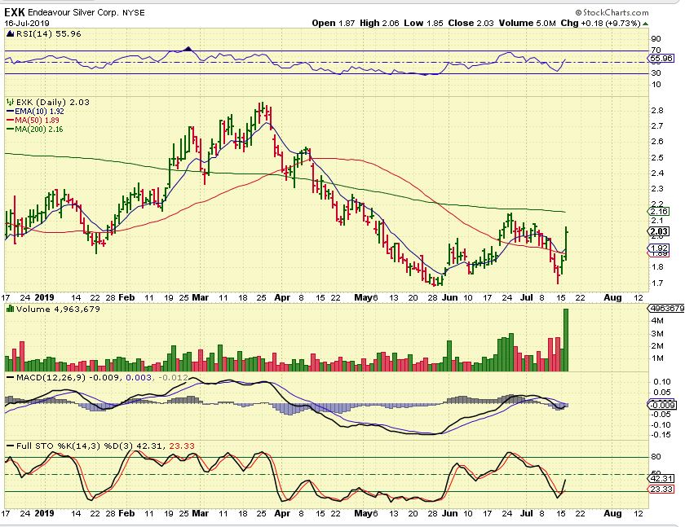Click the Close 2.03 value
The height and width of the screenshot is (527, 685).
471,23
